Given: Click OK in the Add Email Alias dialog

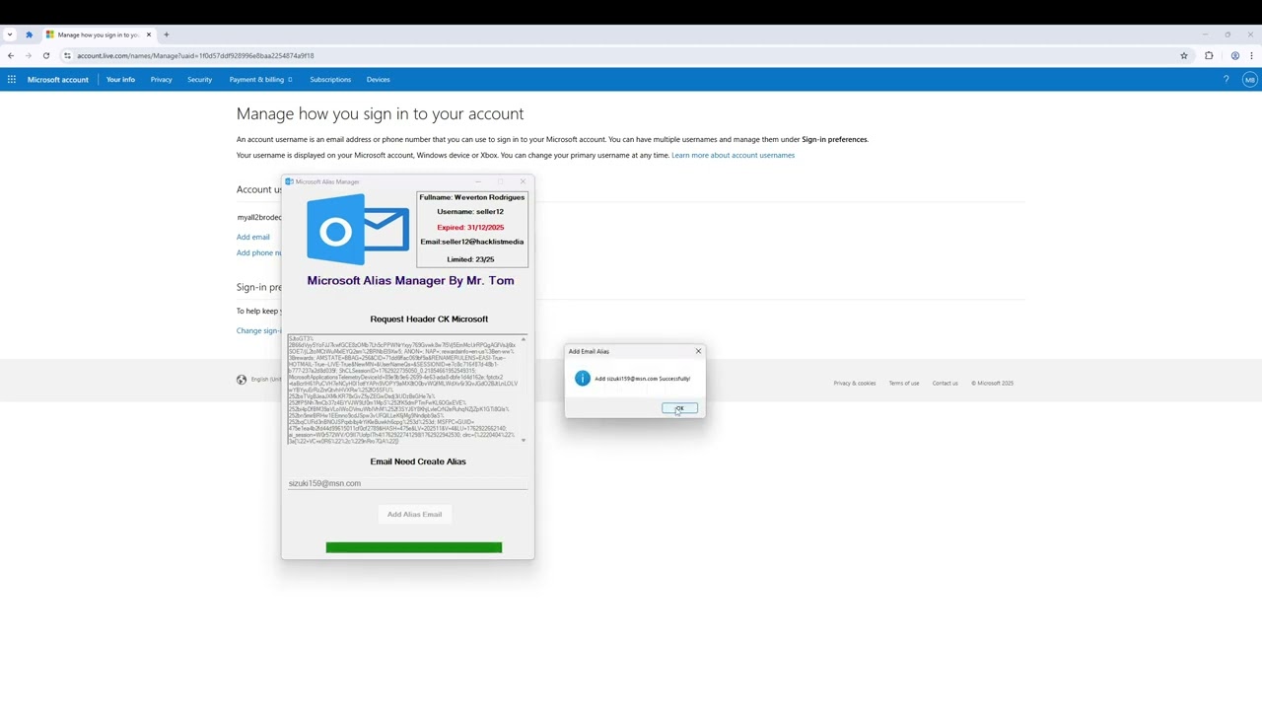Looking at the screenshot, I should pyautogui.click(x=679, y=408).
